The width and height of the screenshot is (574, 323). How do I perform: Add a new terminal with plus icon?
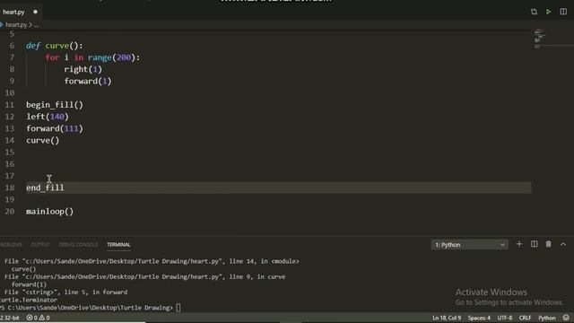point(519,244)
